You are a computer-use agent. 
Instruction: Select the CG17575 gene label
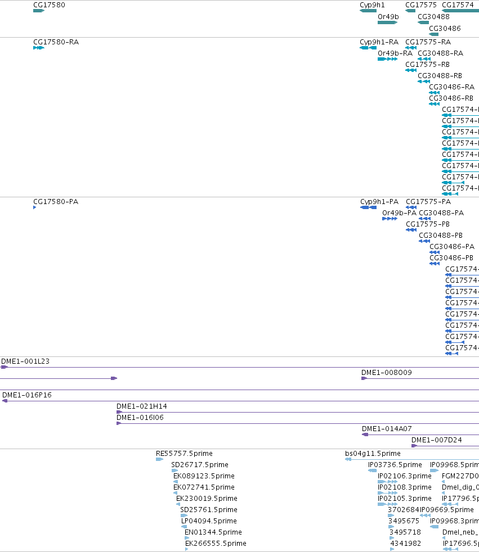[421, 5]
